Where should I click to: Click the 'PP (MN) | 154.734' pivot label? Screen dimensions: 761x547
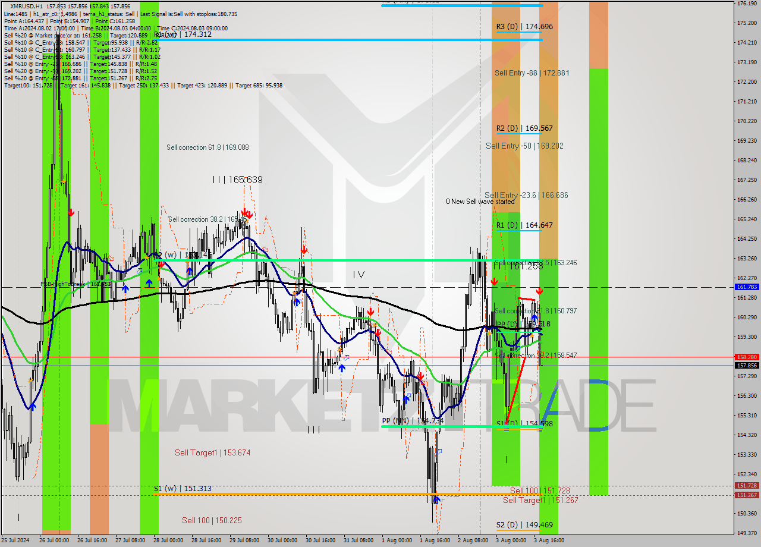pyautogui.click(x=413, y=421)
